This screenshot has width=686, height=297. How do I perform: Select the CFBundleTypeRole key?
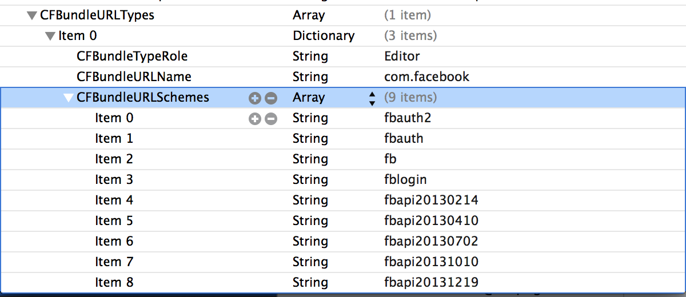click(132, 57)
